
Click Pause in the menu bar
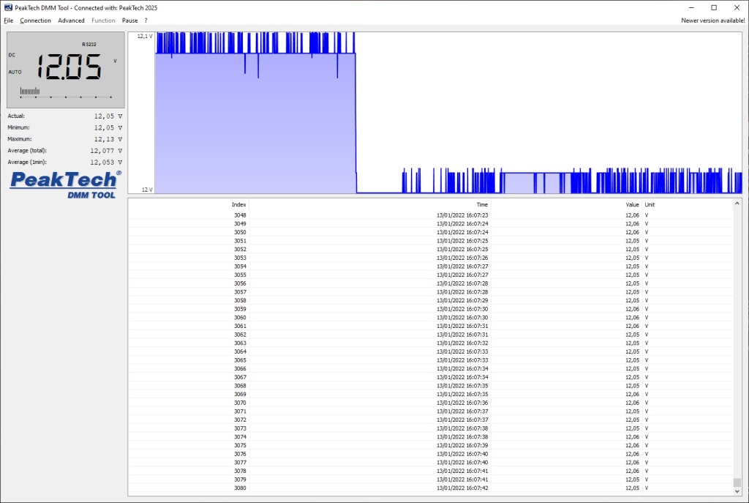pyautogui.click(x=129, y=21)
